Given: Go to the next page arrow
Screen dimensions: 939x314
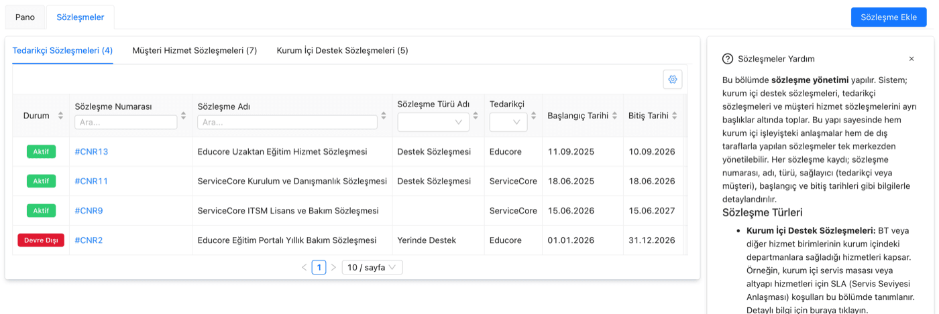Looking at the screenshot, I should tap(333, 267).
